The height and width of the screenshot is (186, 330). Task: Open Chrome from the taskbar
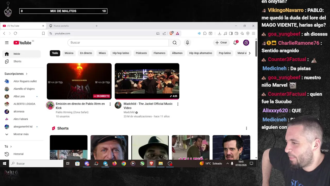[x=124, y=164]
